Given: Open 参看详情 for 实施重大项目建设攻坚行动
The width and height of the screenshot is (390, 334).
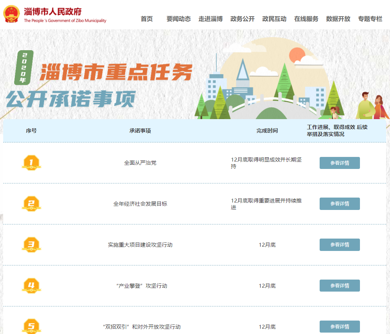Looking at the screenshot, I should tap(339, 245).
